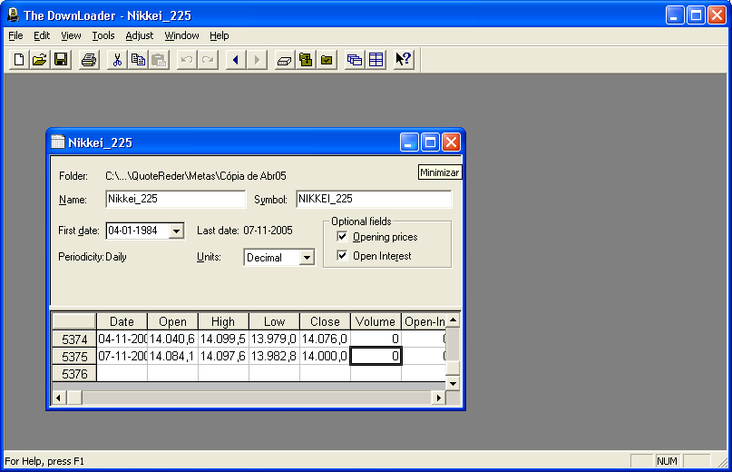Select row header 5374
Screen dimensions: 732x472
pyautogui.click(x=74, y=339)
